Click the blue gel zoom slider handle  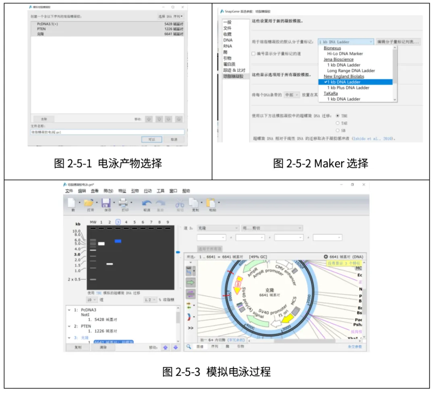(178, 252)
